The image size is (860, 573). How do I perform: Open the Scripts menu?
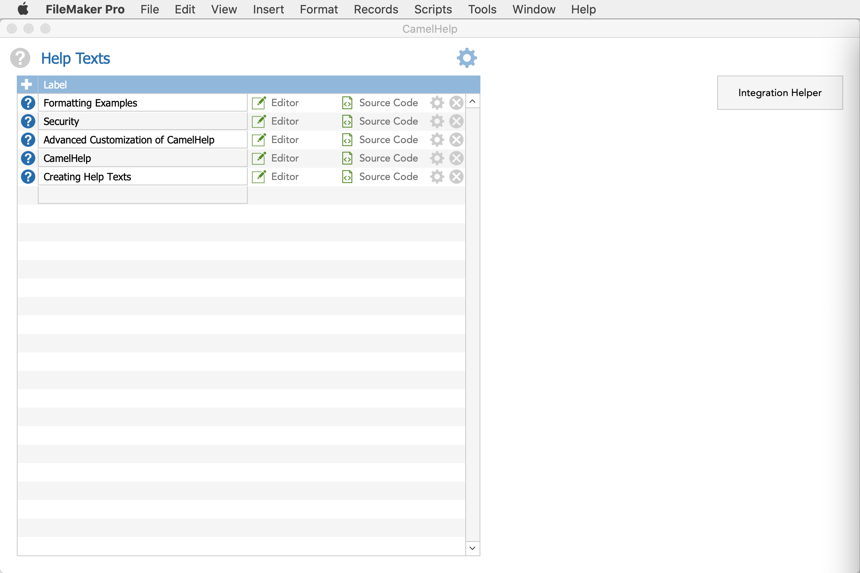click(433, 9)
